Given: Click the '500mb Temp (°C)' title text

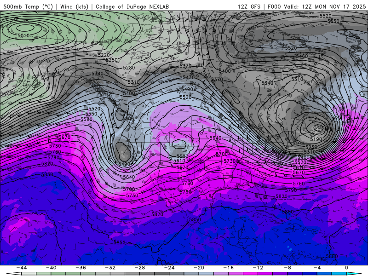Looking at the screenshot, I should [28, 6].
